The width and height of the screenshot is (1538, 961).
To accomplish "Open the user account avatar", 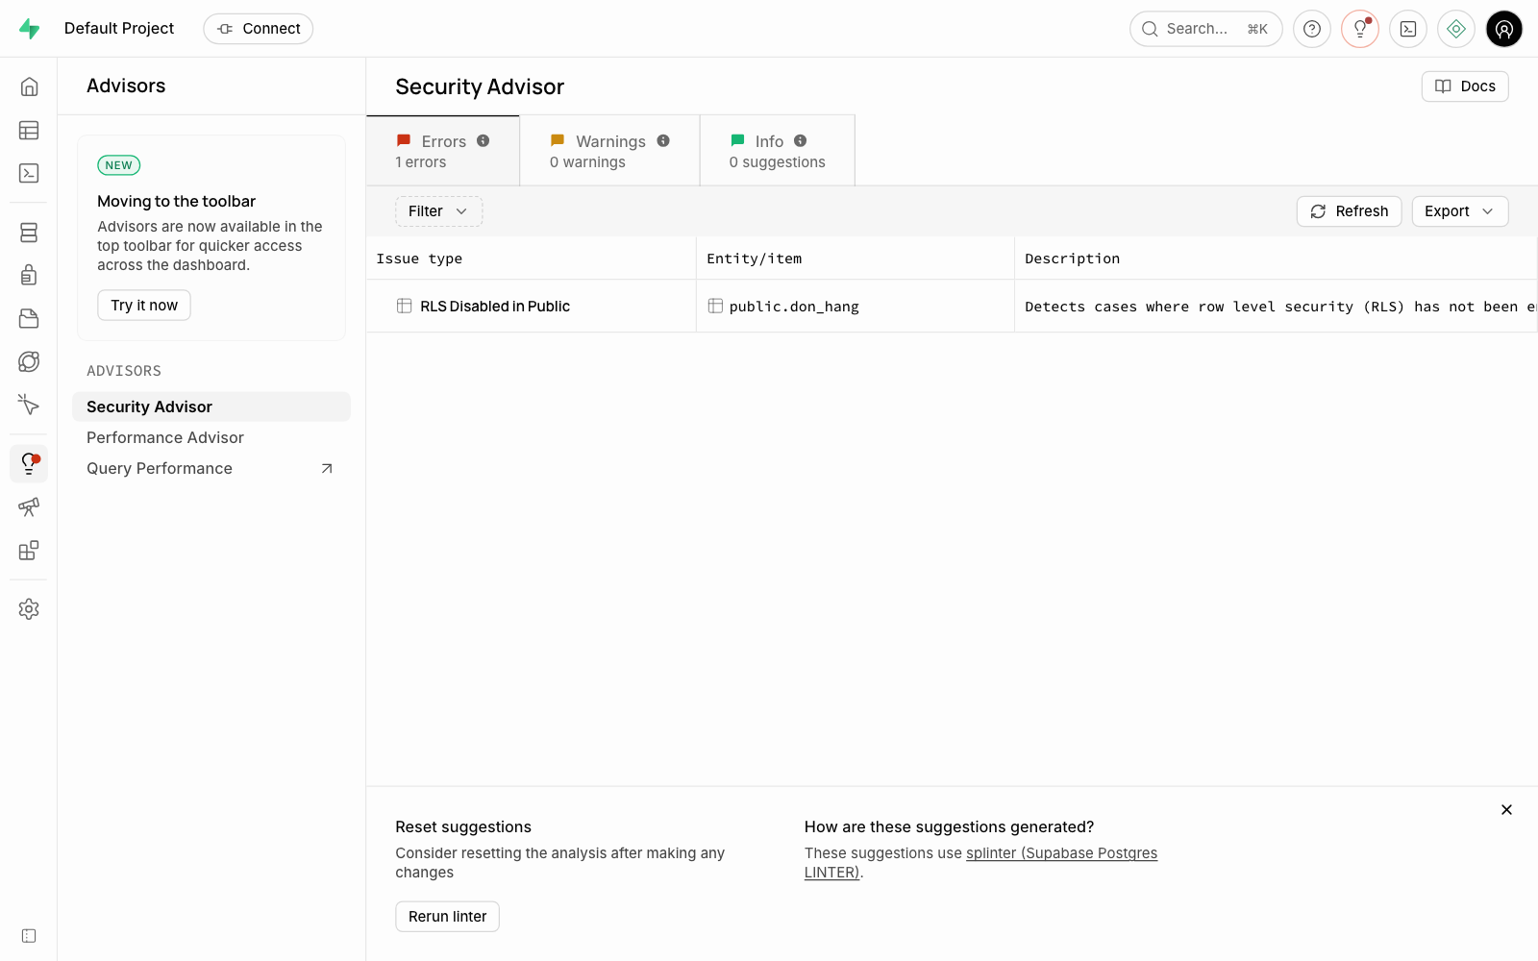I will [1504, 29].
